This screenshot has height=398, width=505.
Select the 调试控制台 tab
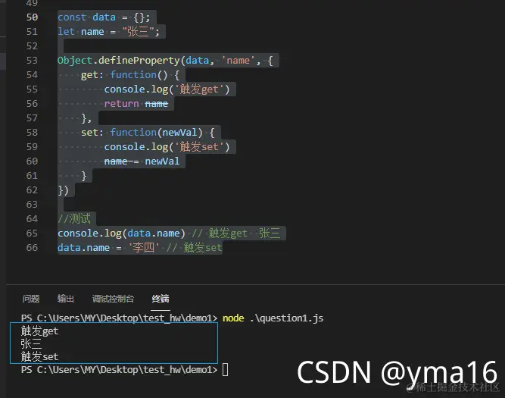113,299
